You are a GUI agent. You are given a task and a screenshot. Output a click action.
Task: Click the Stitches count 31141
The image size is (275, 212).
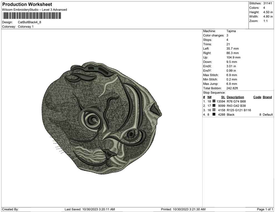[267, 3]
